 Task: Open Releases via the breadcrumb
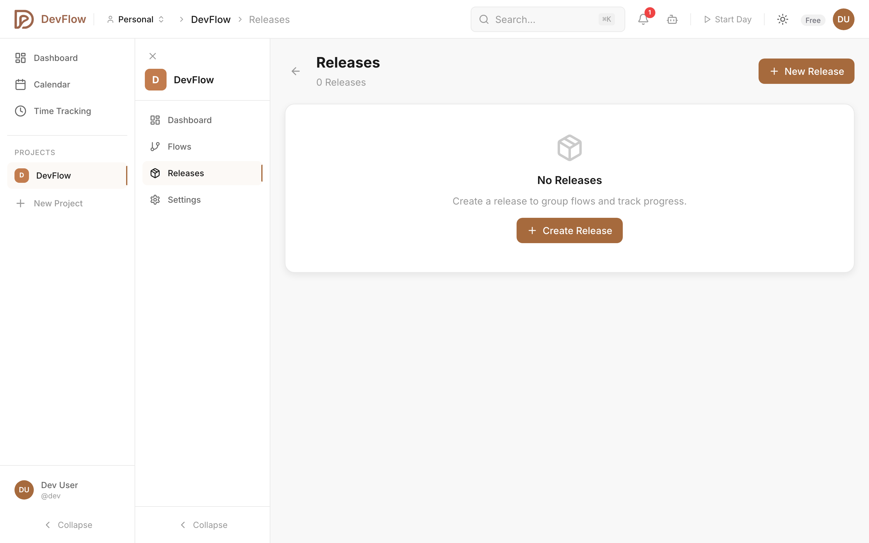[269, 19]
